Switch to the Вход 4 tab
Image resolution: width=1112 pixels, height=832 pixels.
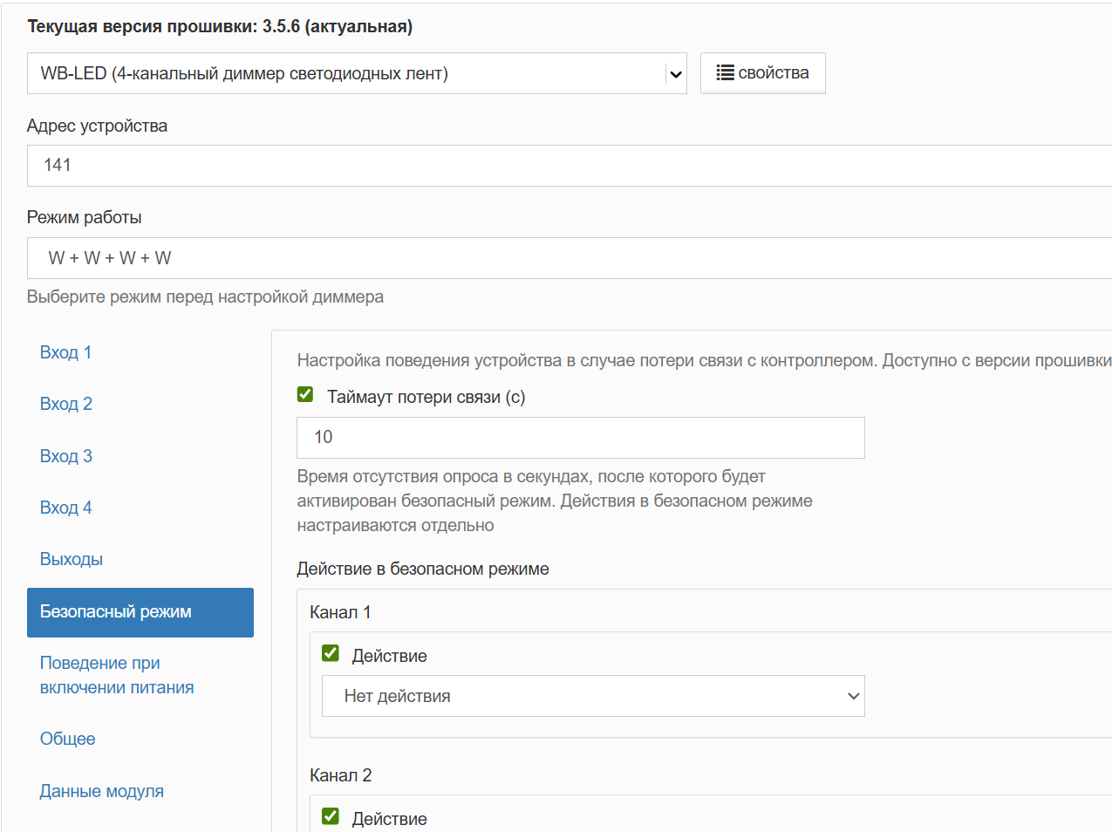pos(65,508)
